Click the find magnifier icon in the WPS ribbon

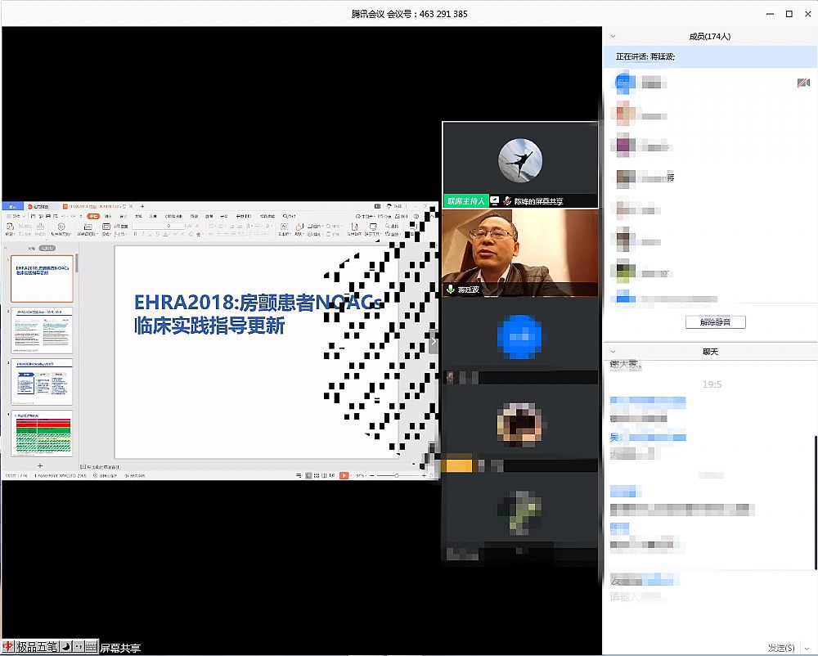point(389,226)
